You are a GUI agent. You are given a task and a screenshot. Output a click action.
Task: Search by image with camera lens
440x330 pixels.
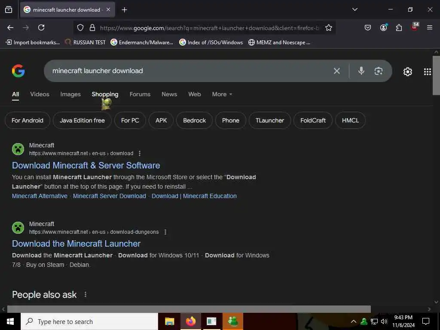(379, 71)
